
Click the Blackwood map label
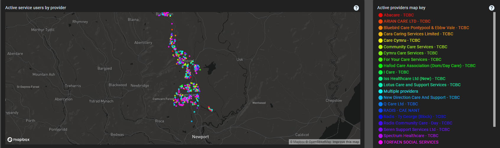point(118,85)
